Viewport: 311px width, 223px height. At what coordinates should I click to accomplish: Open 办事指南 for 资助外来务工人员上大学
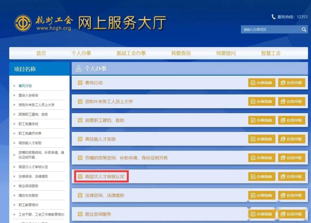pos(261,102)
